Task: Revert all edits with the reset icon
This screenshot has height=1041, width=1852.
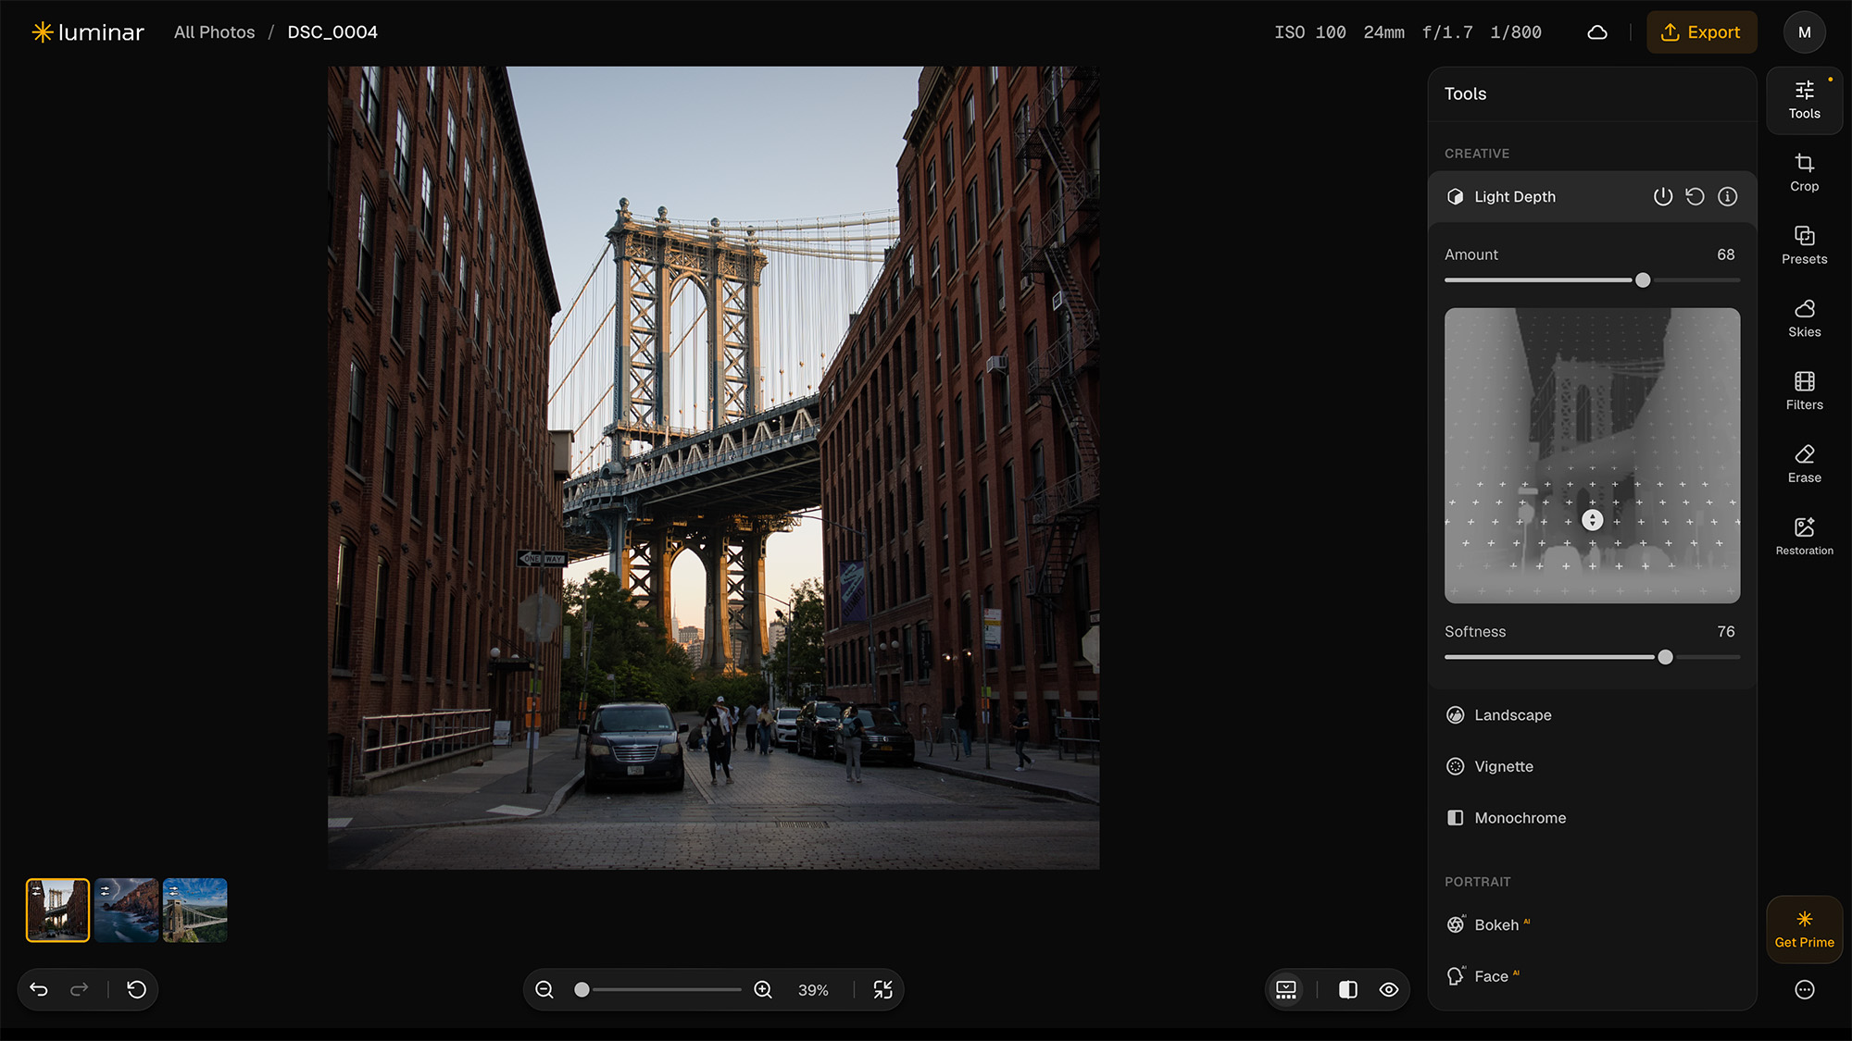Action: point(136,989)
